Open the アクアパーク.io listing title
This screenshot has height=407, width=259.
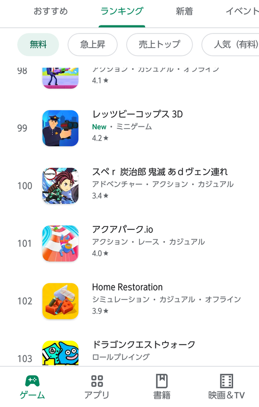[122, 230]
